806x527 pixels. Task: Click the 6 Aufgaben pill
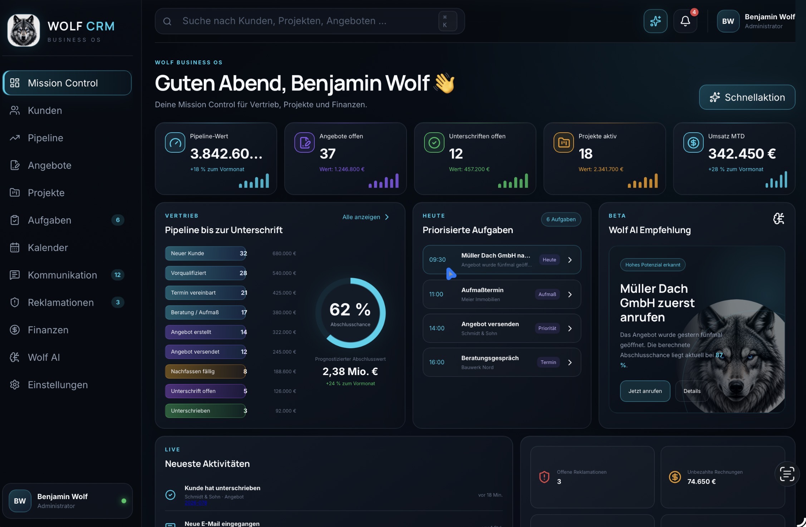(x=561, y=219)
